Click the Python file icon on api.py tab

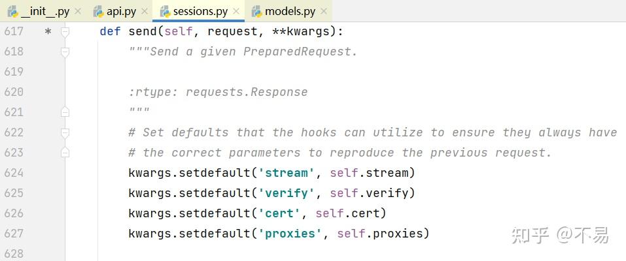pyautogui.click(x=99, y=11)
